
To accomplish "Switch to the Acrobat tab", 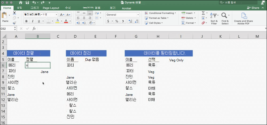I will [x=127, y=8].
